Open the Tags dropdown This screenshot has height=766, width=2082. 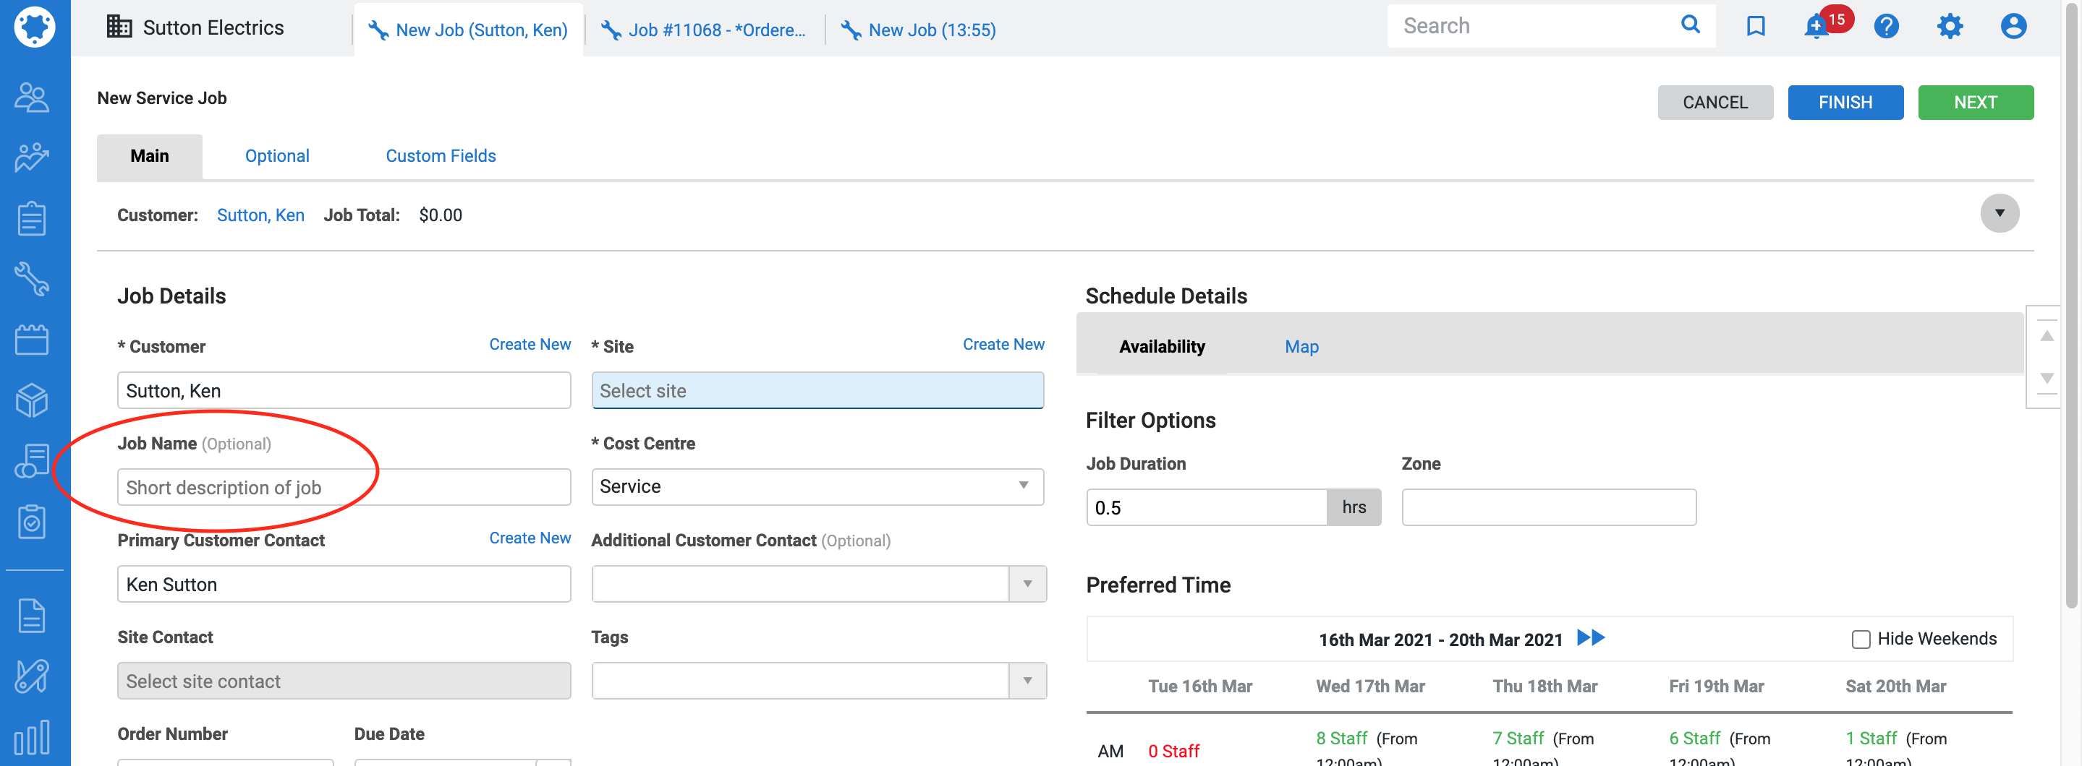click(x=1027, y=681)
